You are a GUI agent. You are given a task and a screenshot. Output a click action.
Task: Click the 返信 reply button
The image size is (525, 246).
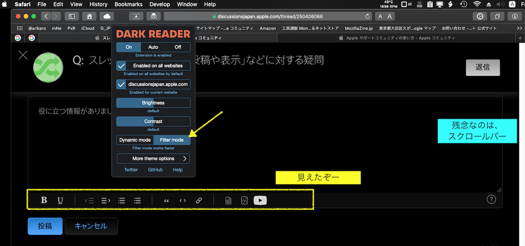coord(483,67)
